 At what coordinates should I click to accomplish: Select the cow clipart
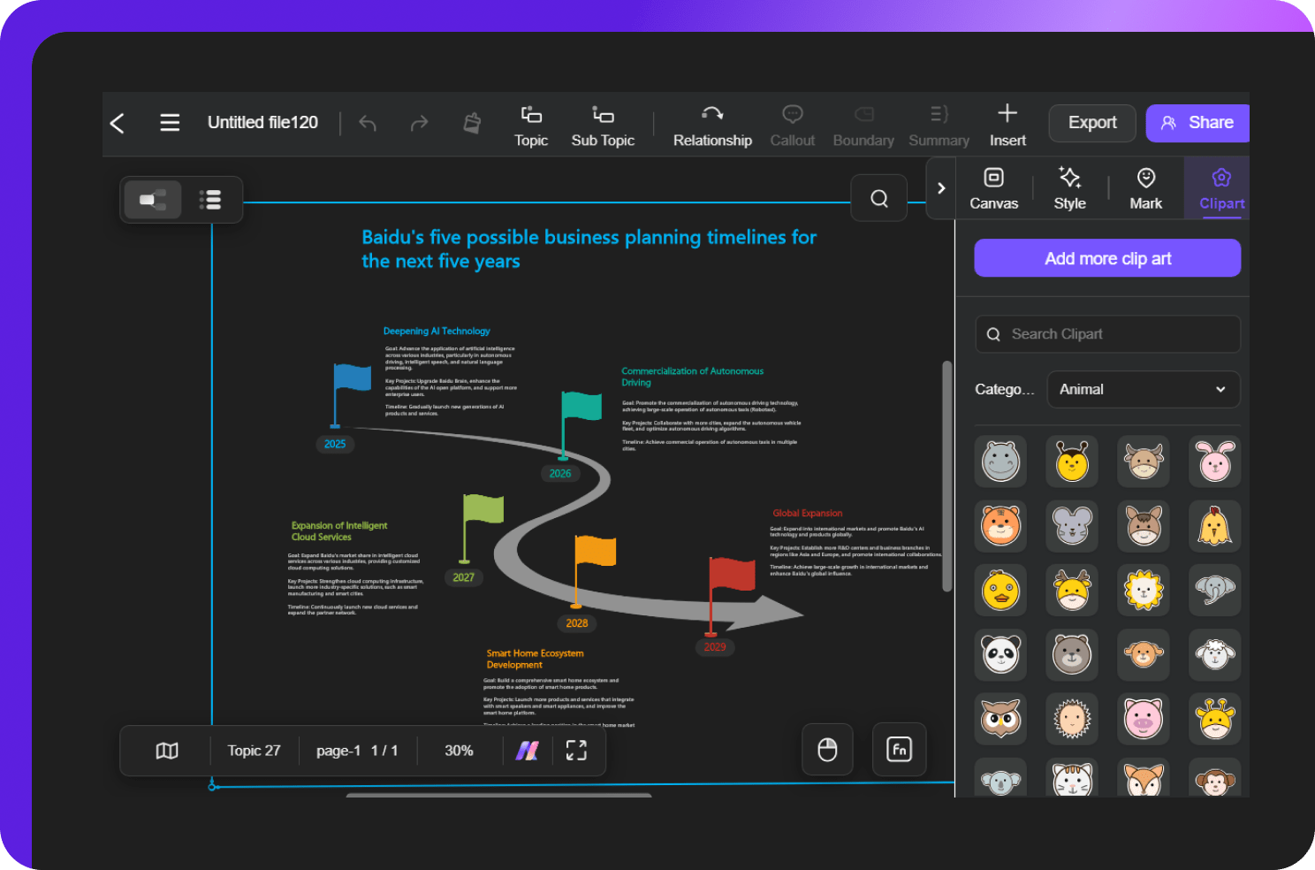(x=1144, y=461)
